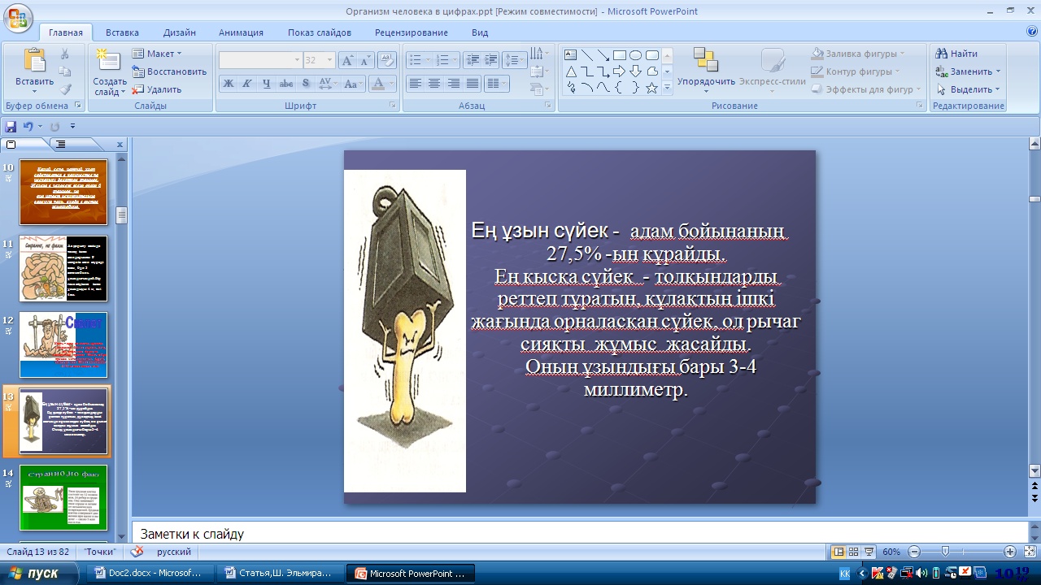This screenshot has width=1041, height=585.
Task: Expand the shapes gallery more arrow
Action: pos(667,88)
